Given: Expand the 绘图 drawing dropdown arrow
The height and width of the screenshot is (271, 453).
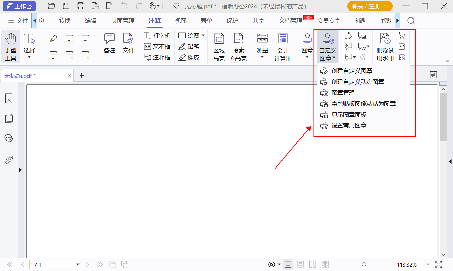Looking at the screenshot, I should click(203, 35).
